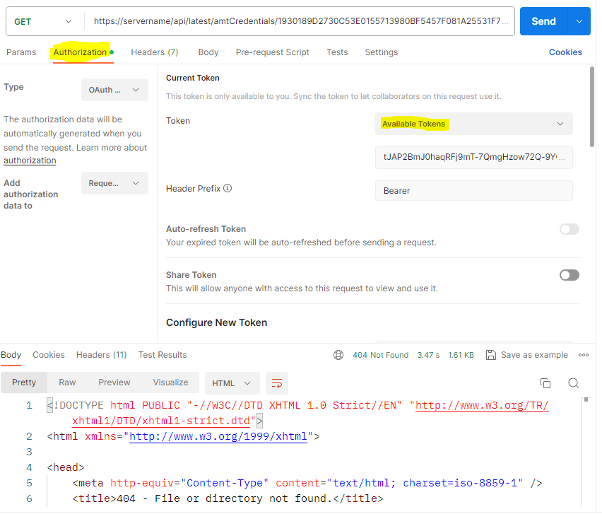This screenshot has height=514, width=602.
Task: Change the response format from HTML dropdown
Action: [x=232, y=382]
